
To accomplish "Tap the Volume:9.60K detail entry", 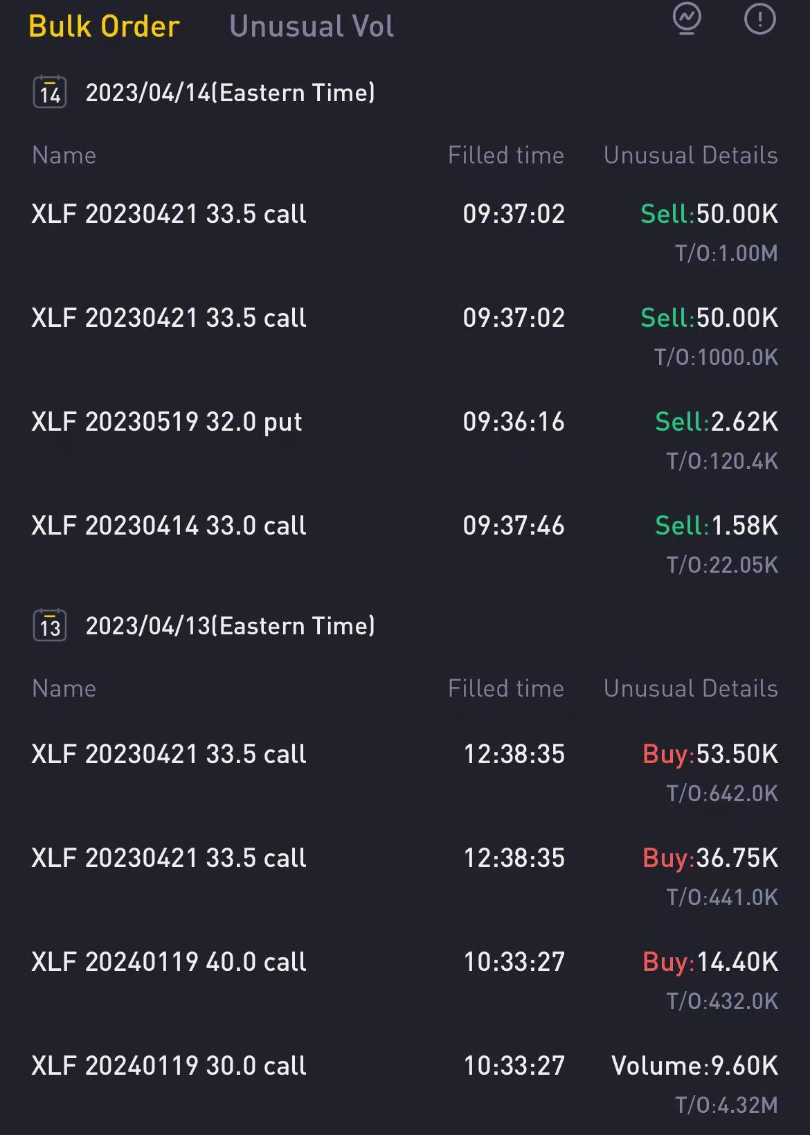I will 695,1066.
